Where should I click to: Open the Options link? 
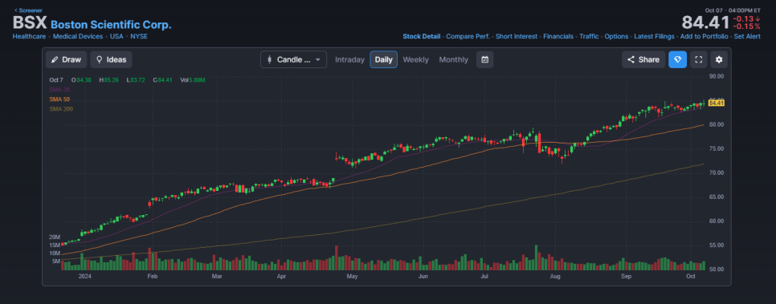pyautogui.click(x=617, y=37)
